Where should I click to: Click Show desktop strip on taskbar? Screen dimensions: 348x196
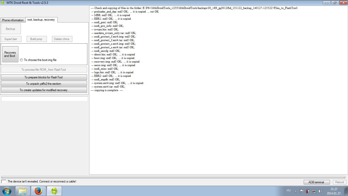pyautogui.click(x=346, y=191)
